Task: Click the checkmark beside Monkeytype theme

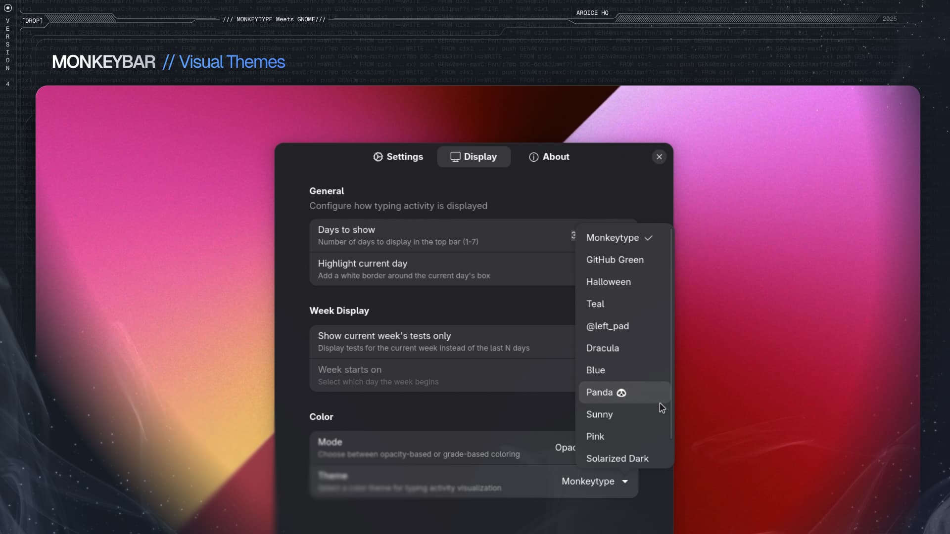Action: (x=649, y=238)
